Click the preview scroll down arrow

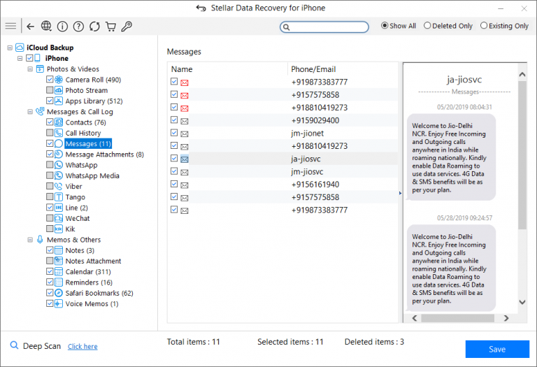[x=522, y=302]
